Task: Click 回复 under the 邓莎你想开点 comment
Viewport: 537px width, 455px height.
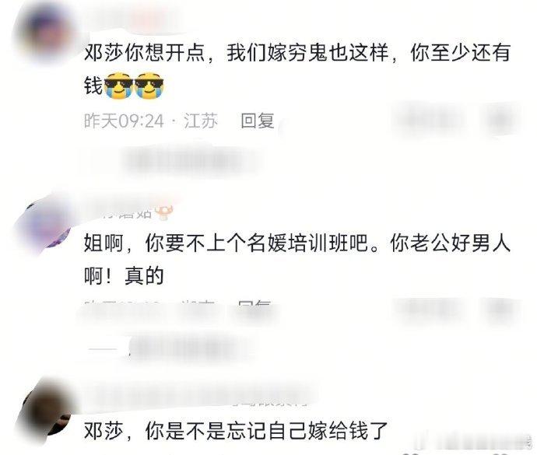Action: [x=257, y=121]
